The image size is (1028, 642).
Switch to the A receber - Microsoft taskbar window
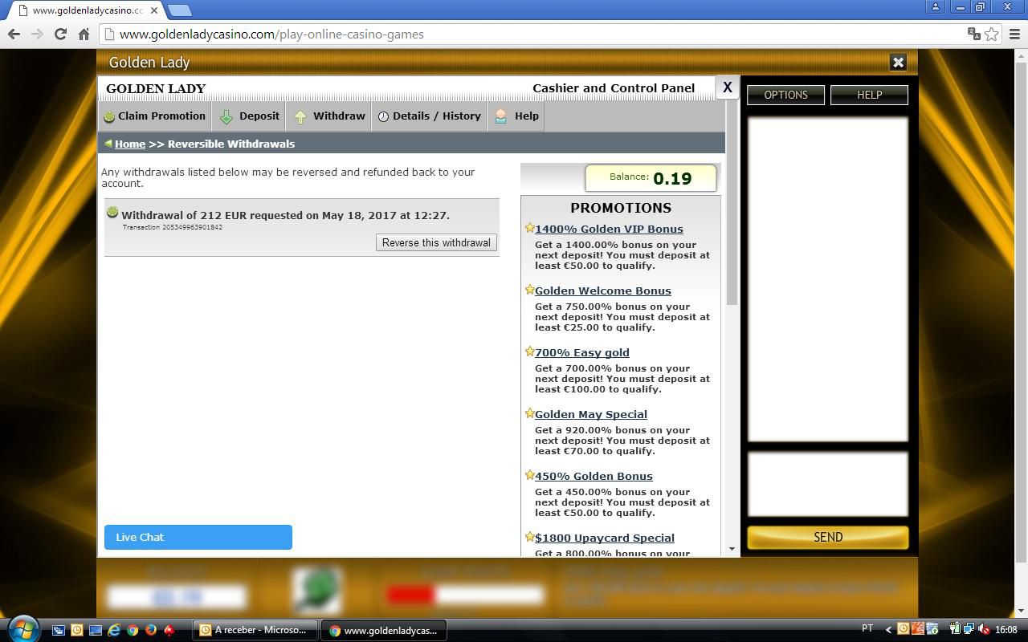tap(255, 630)
